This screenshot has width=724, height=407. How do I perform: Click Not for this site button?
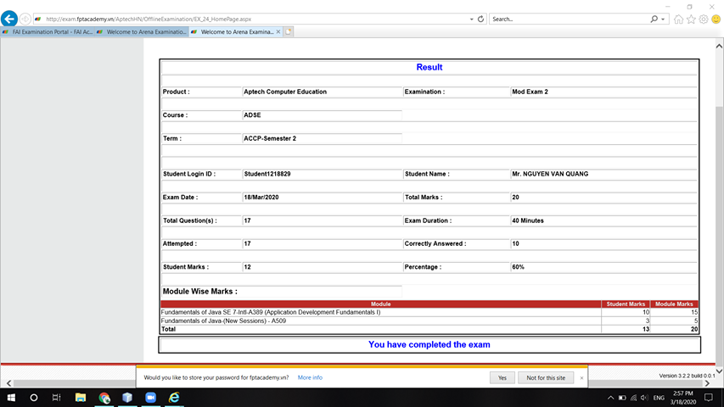pyautogui.click(x=546, y=377)
